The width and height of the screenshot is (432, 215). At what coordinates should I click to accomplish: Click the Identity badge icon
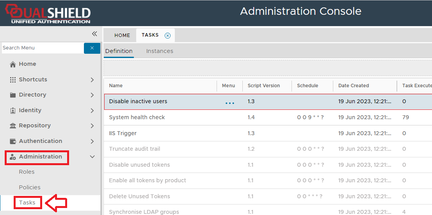13,111
